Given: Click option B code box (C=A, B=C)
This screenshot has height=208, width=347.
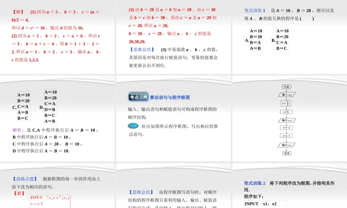Looking at the screenshot, I should [282, 40].
